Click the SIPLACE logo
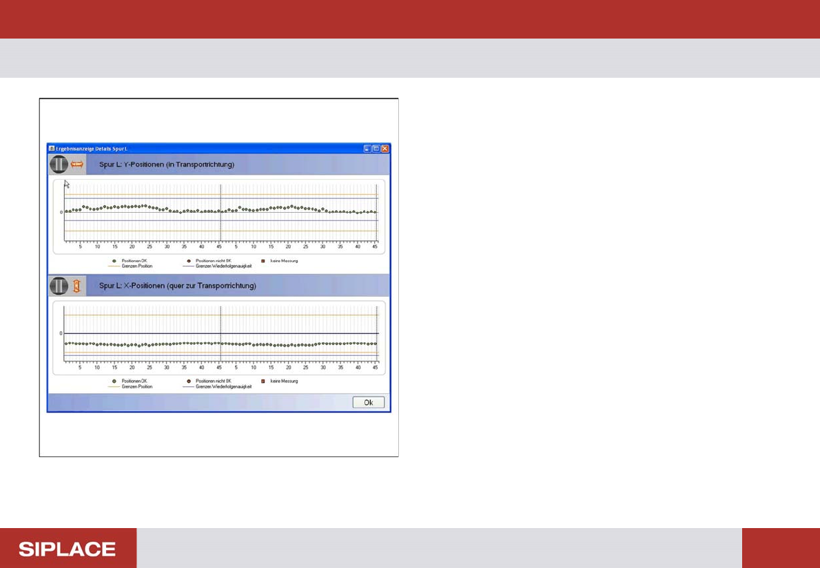820x568 pixels. (x=68, y=549)
